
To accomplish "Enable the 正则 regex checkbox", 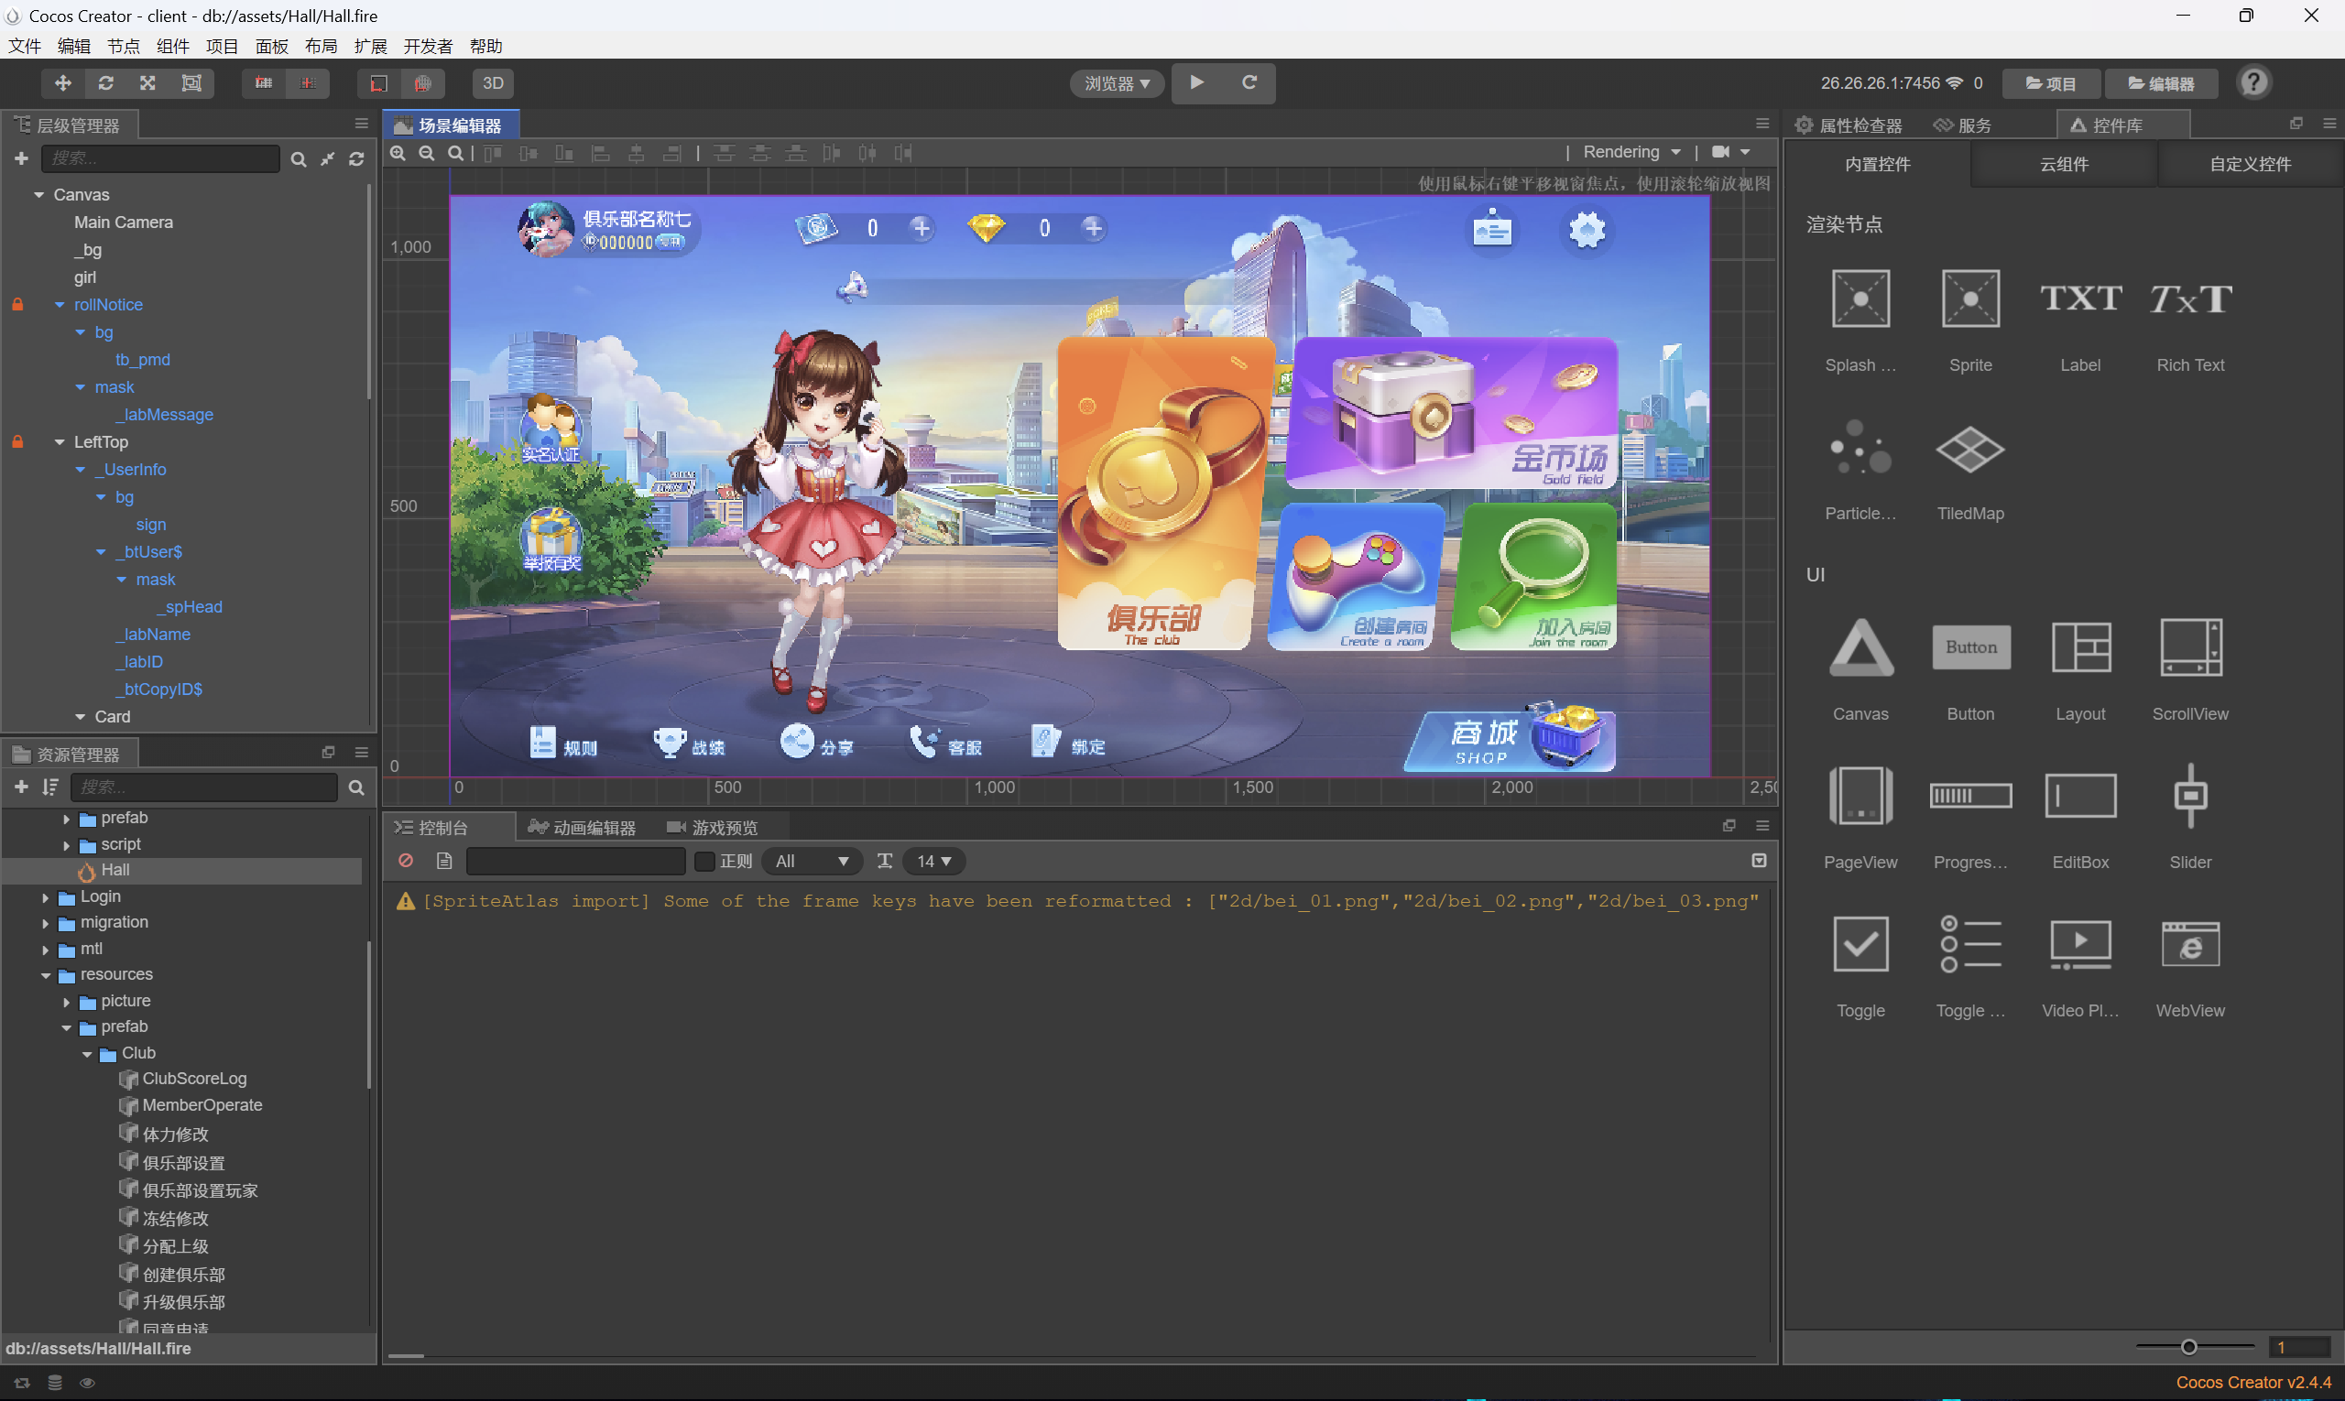I will 704,861.
